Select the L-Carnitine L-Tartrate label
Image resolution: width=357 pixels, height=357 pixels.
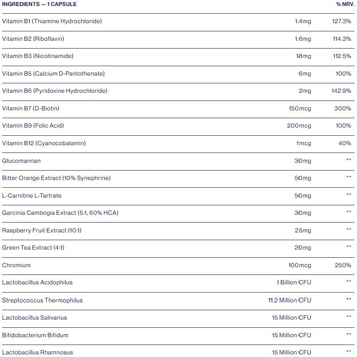[x=32, y=195]
